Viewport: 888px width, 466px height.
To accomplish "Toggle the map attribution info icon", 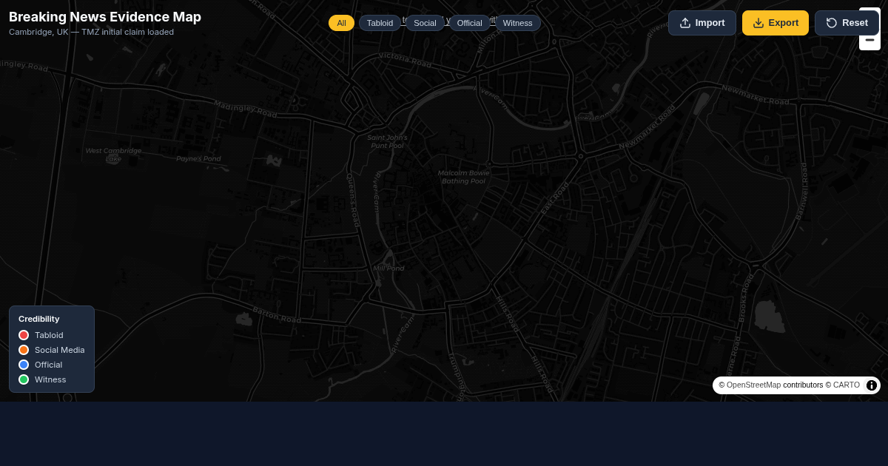I will (x=872, y=385).
